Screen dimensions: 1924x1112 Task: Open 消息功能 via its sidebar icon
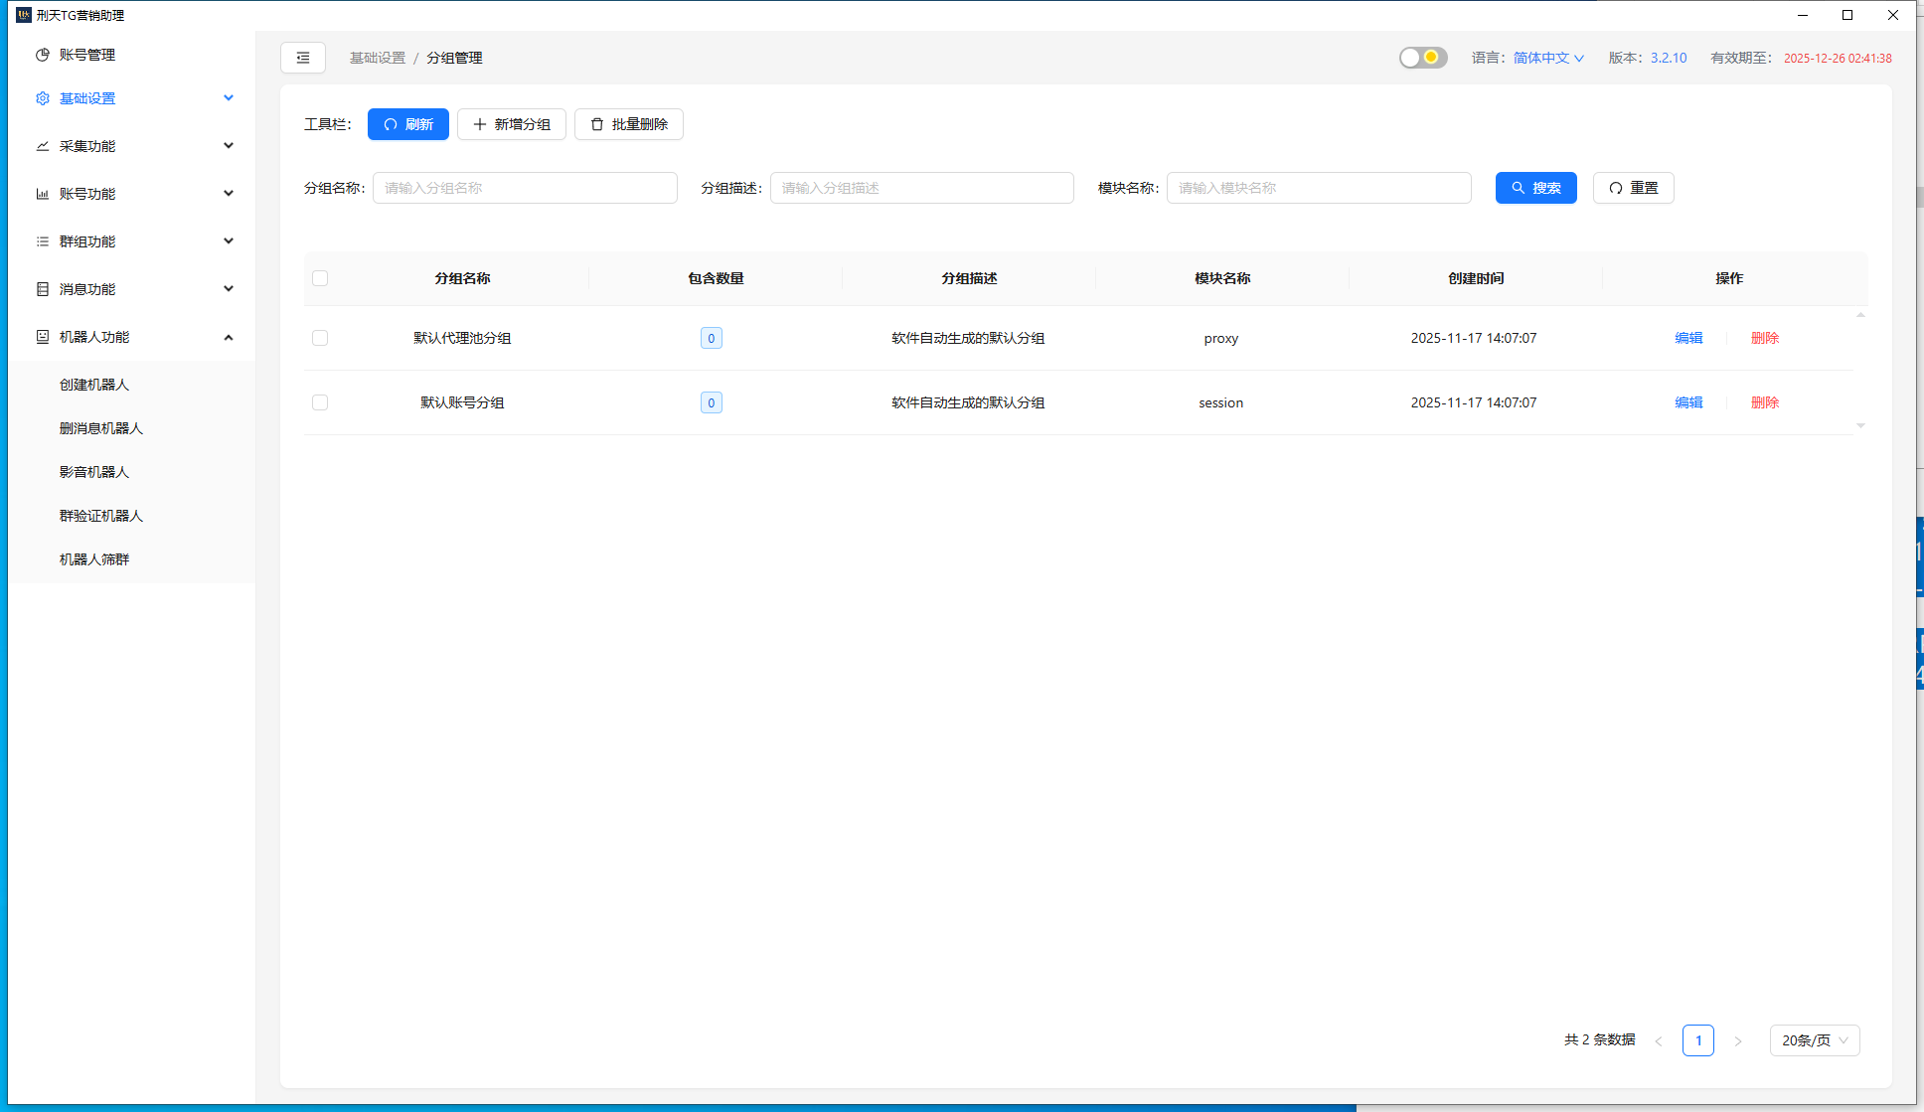(42, 288)
